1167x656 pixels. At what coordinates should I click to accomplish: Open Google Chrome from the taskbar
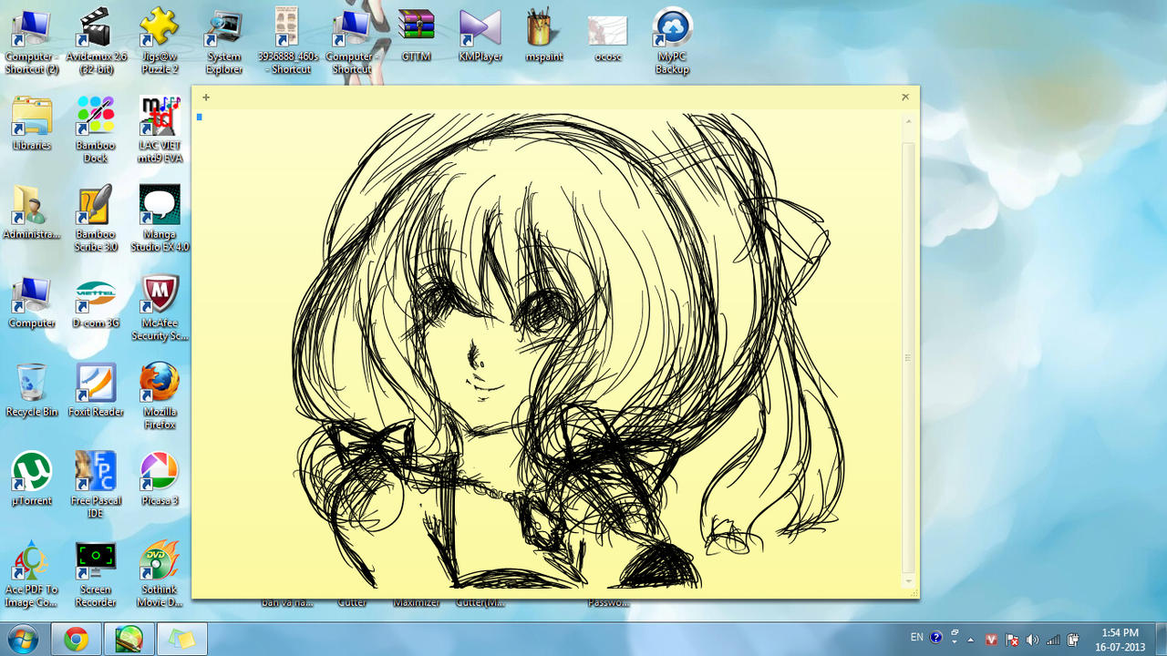tap(77, 640)
